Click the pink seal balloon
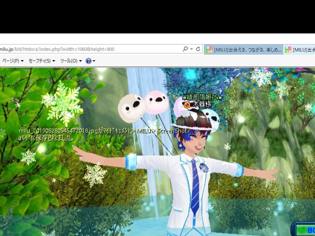The height and width of the screenshot is (236, 315). 156,103
